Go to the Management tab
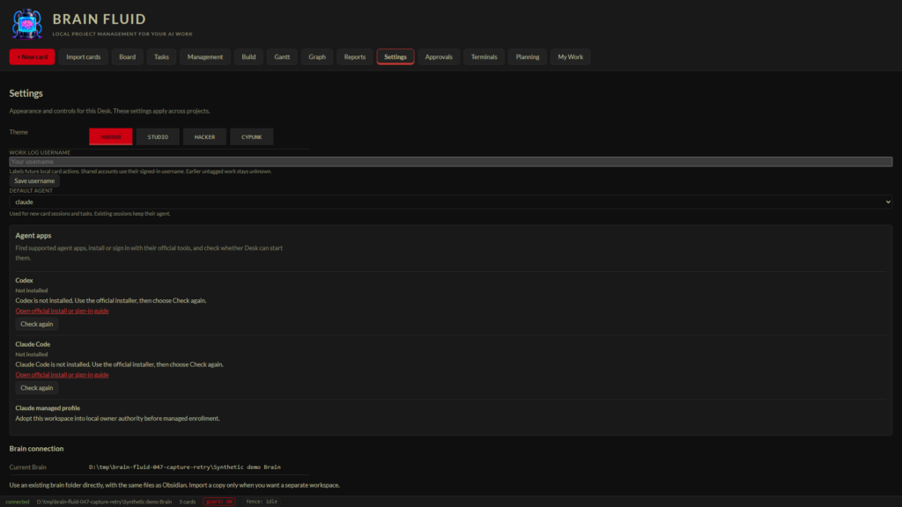Viewport: 902px width, 507px height. [x=204, y=57]
